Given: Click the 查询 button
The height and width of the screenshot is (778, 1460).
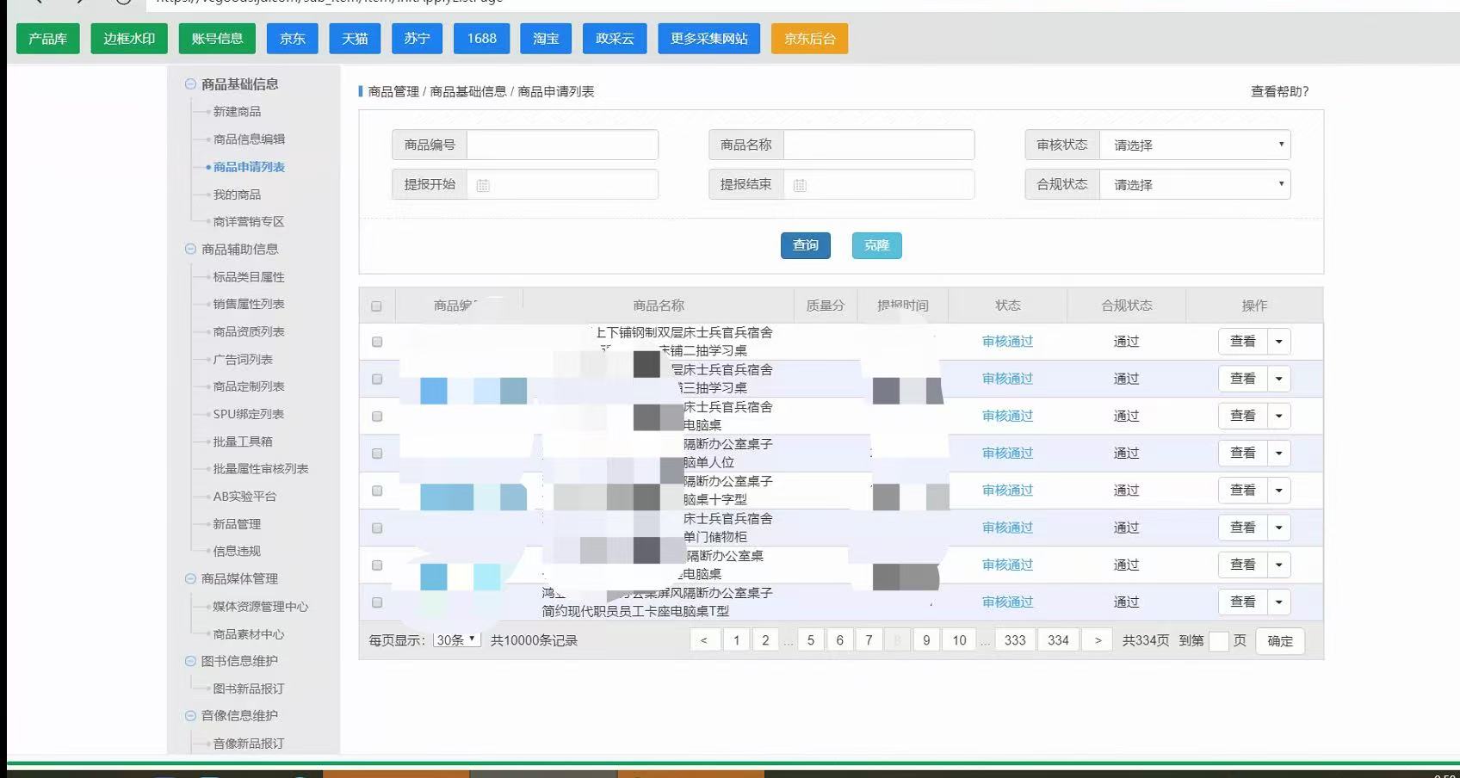Looking at the screenshot, I should (x=806, y=245).
